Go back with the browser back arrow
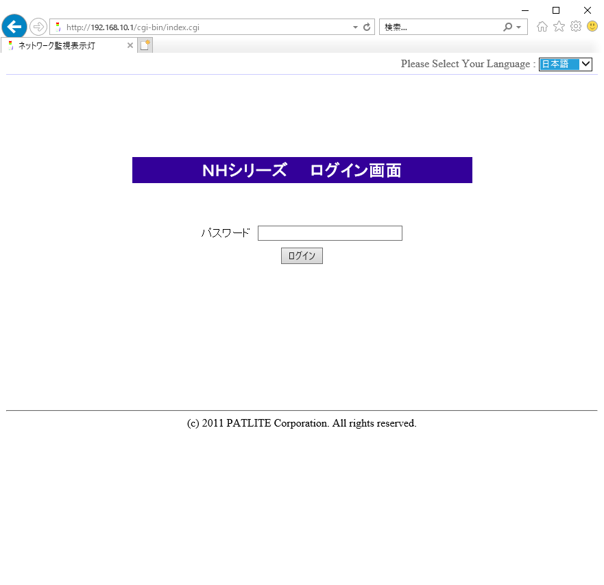604x585 pixels. pos(14,27)
